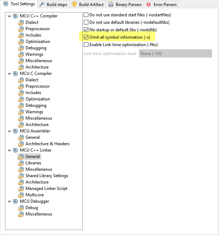Click the MCU C++ Compiler tool icon
Screen dimensions: 219x235
click(x=15, y=16)
